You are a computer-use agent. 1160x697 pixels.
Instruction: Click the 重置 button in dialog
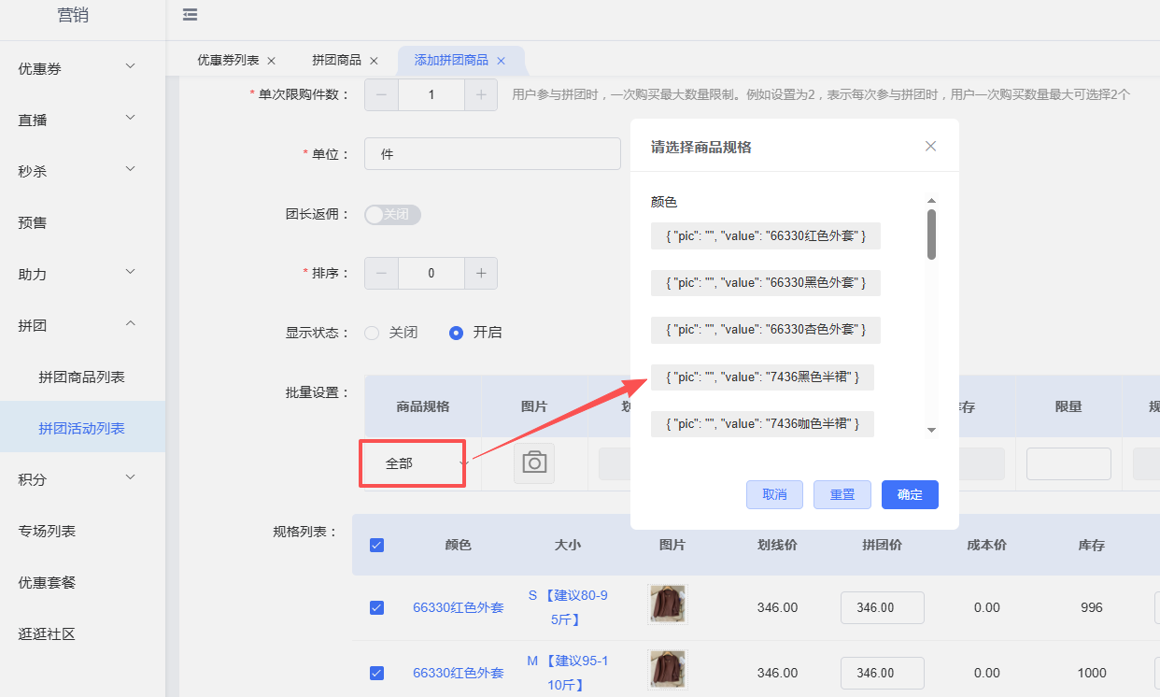point(842,495)
